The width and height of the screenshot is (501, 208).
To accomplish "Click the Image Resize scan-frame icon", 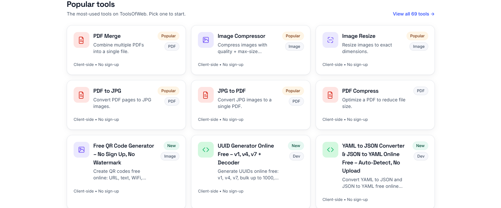I will (330, 40).
